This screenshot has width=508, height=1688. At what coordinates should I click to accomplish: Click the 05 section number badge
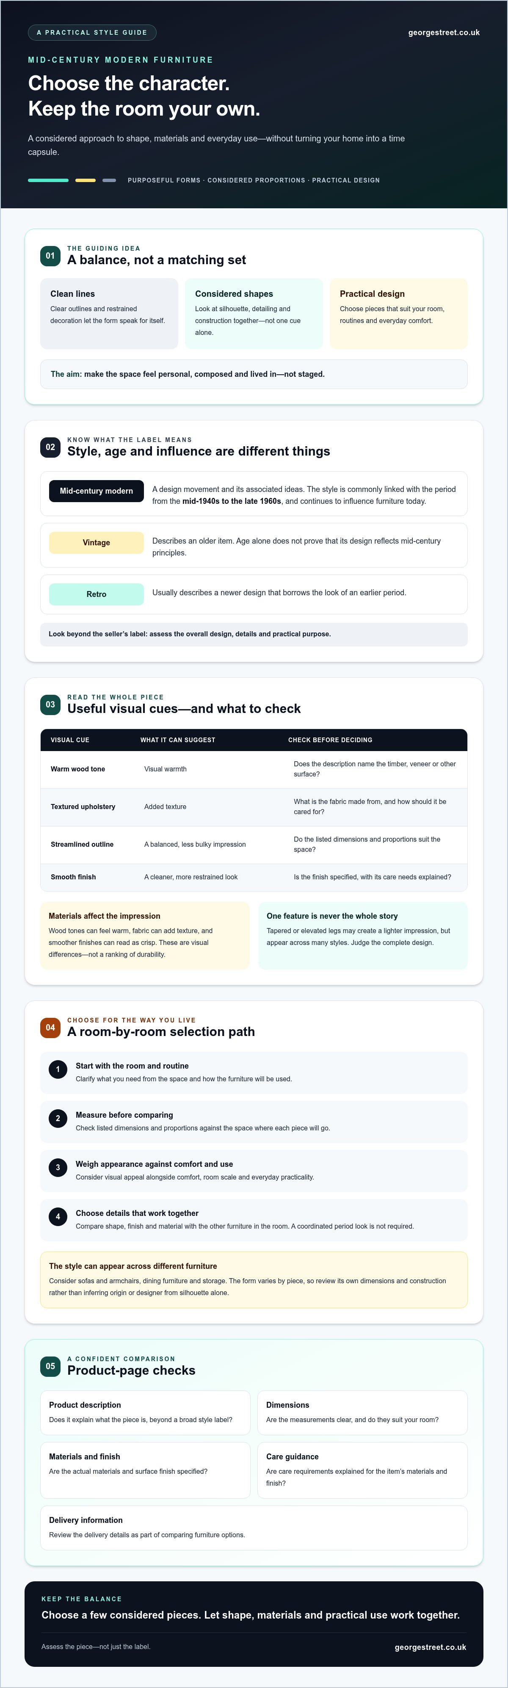click(x=50, y=1366)
